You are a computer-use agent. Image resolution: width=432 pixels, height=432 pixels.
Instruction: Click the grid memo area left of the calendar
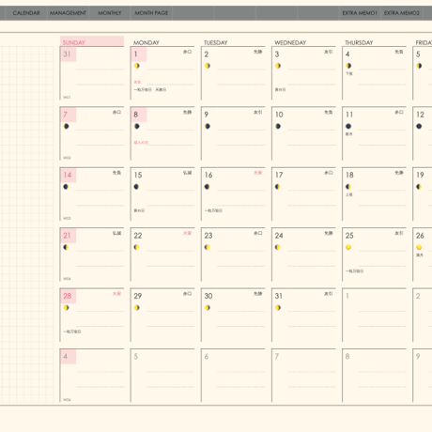click(x=27, y=224)
